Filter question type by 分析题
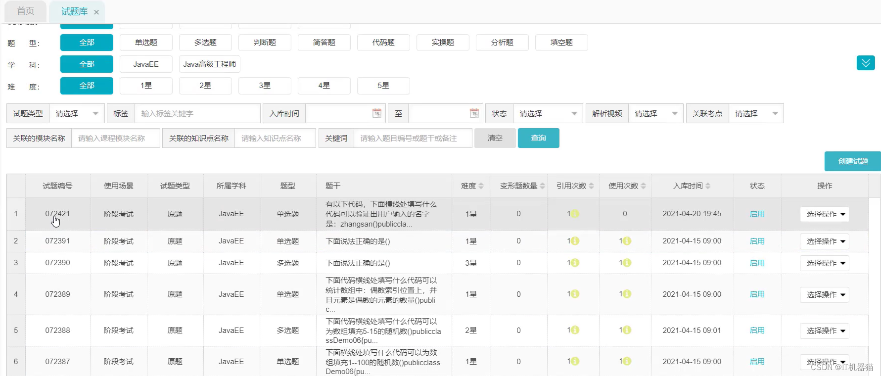 tap(502, 43)
